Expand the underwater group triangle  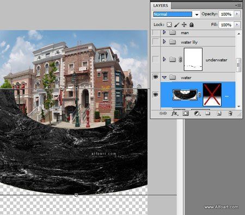click(164, 59)
